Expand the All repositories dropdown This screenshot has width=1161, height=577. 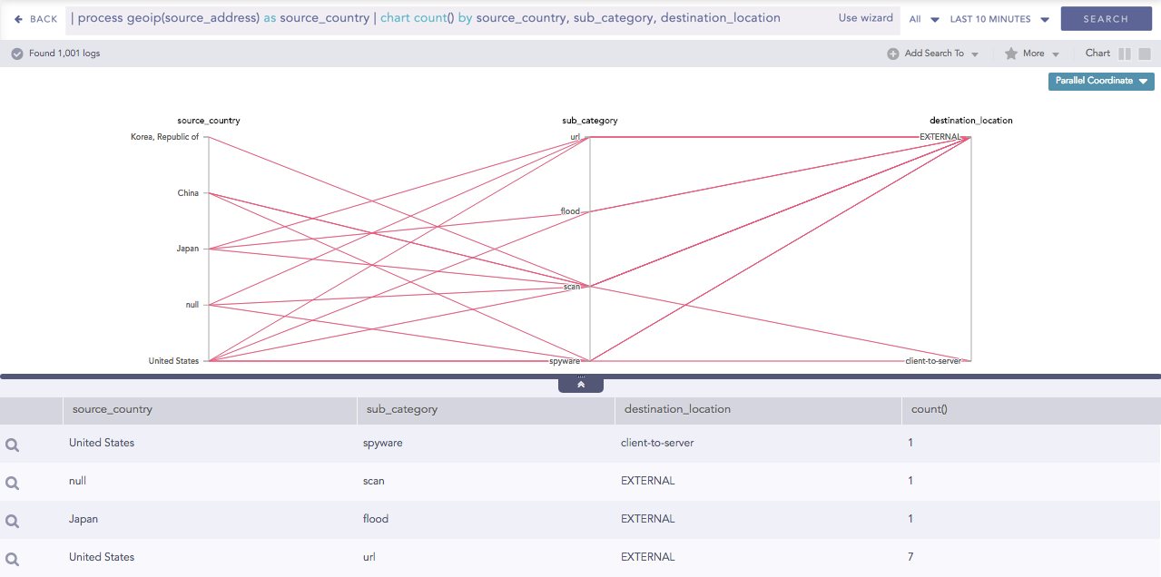pyautogui.click(x=924, y=19)
